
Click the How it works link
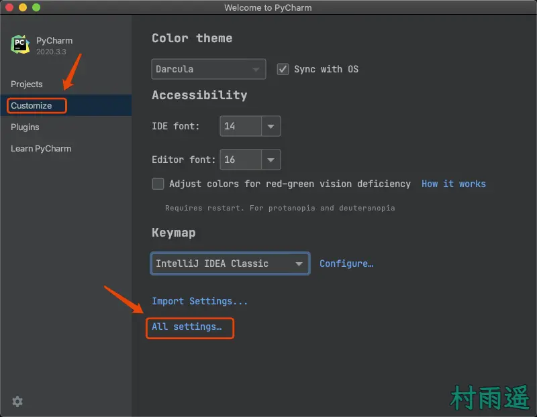pyautogui.click(x=453, y=184)
